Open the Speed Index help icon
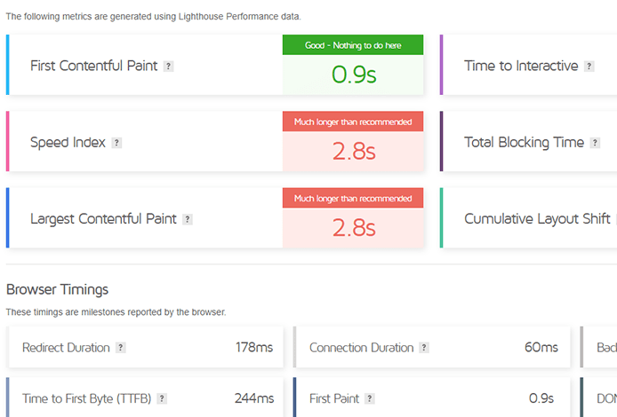Image resolution: width=617 pixels, height=417 pixels. tap(116, 143)
